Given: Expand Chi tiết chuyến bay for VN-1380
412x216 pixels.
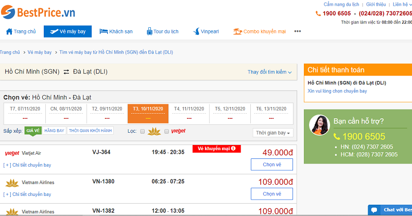Looking at the screenshot, I should coord(27,194).
